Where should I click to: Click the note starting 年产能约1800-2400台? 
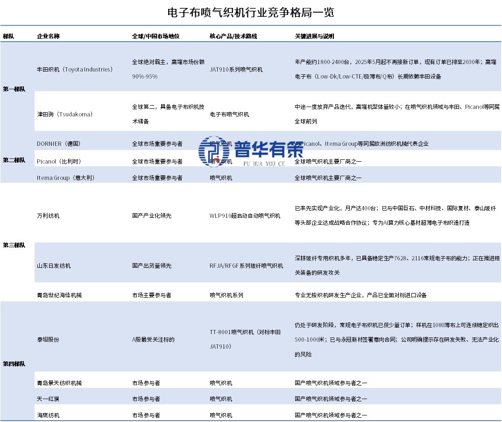click(396, 69)
